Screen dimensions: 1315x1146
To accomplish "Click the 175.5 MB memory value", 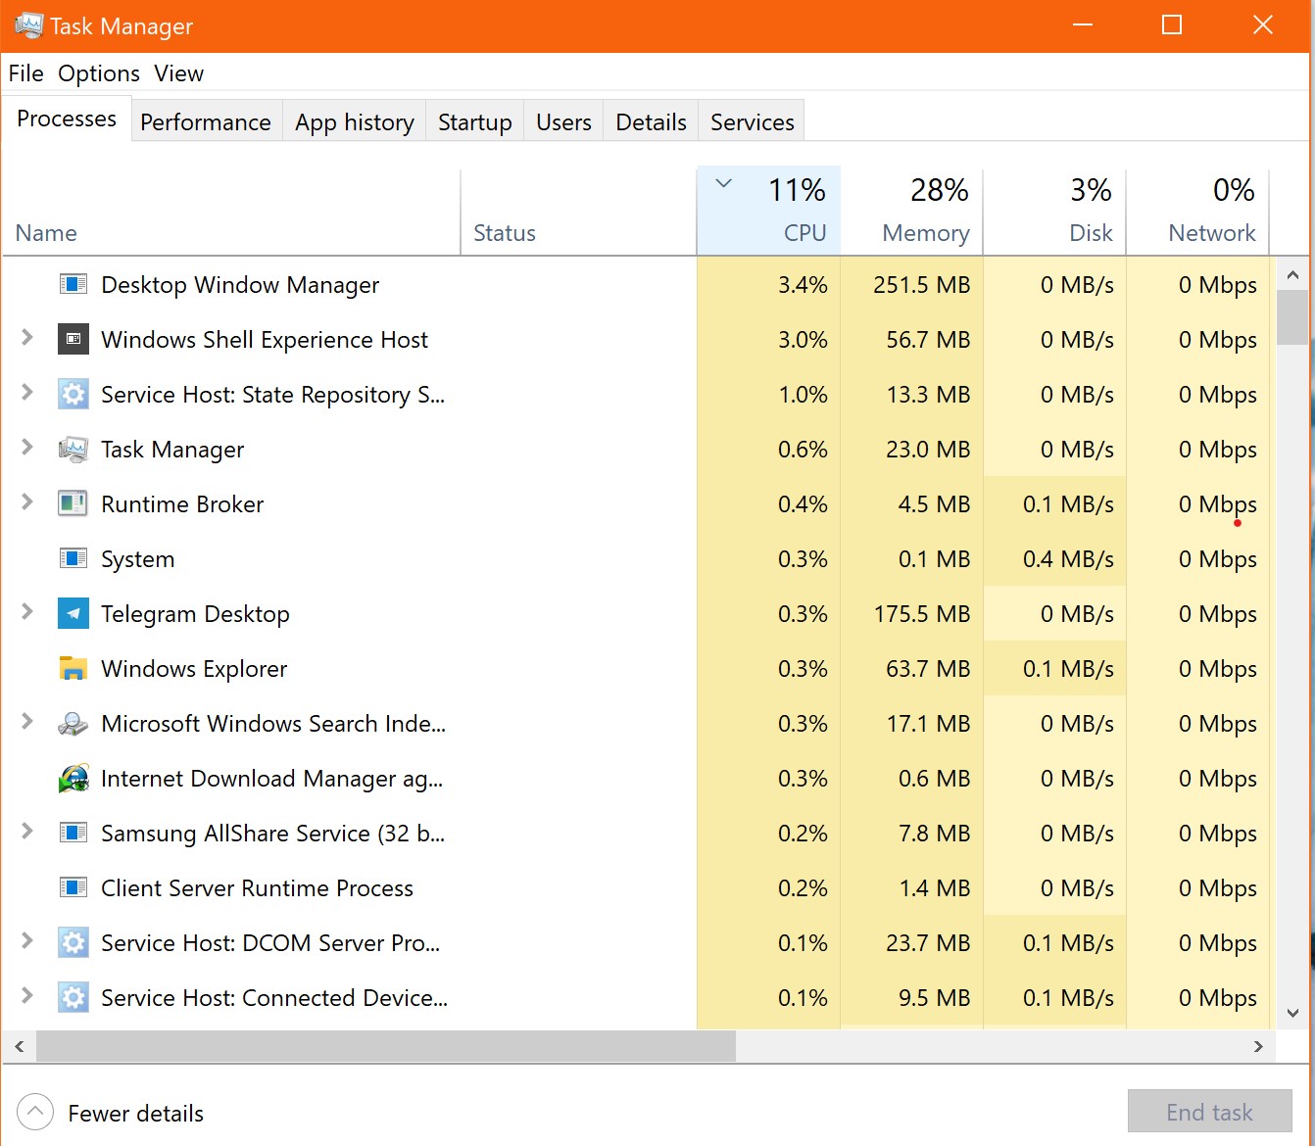I will point(921,614).
